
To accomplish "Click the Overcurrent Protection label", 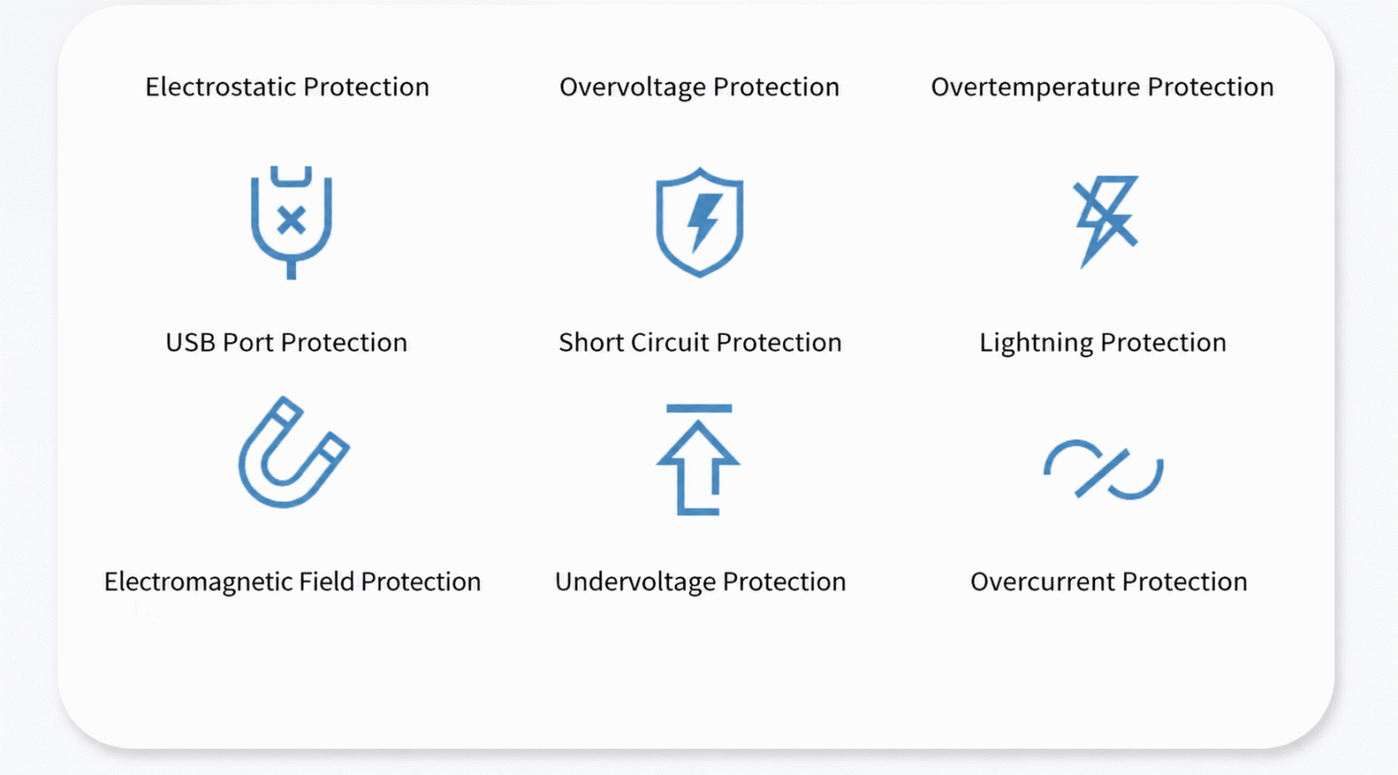I will pyautogui.click(x=1108, y=582).
